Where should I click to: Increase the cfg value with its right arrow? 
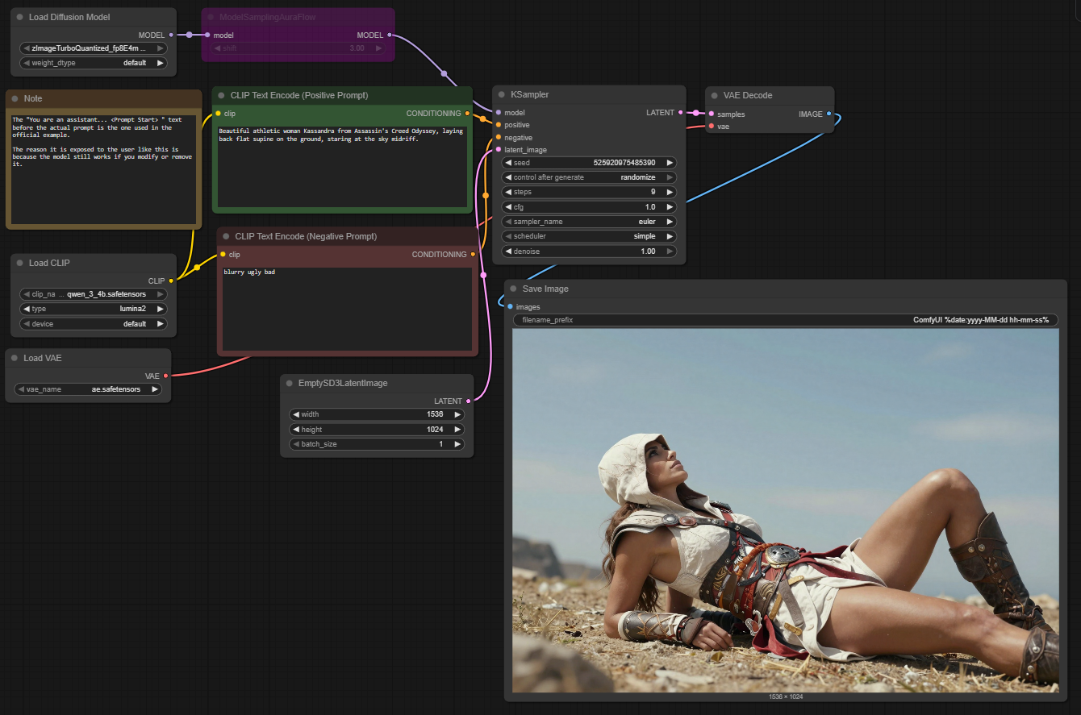[x=670, y=207]
